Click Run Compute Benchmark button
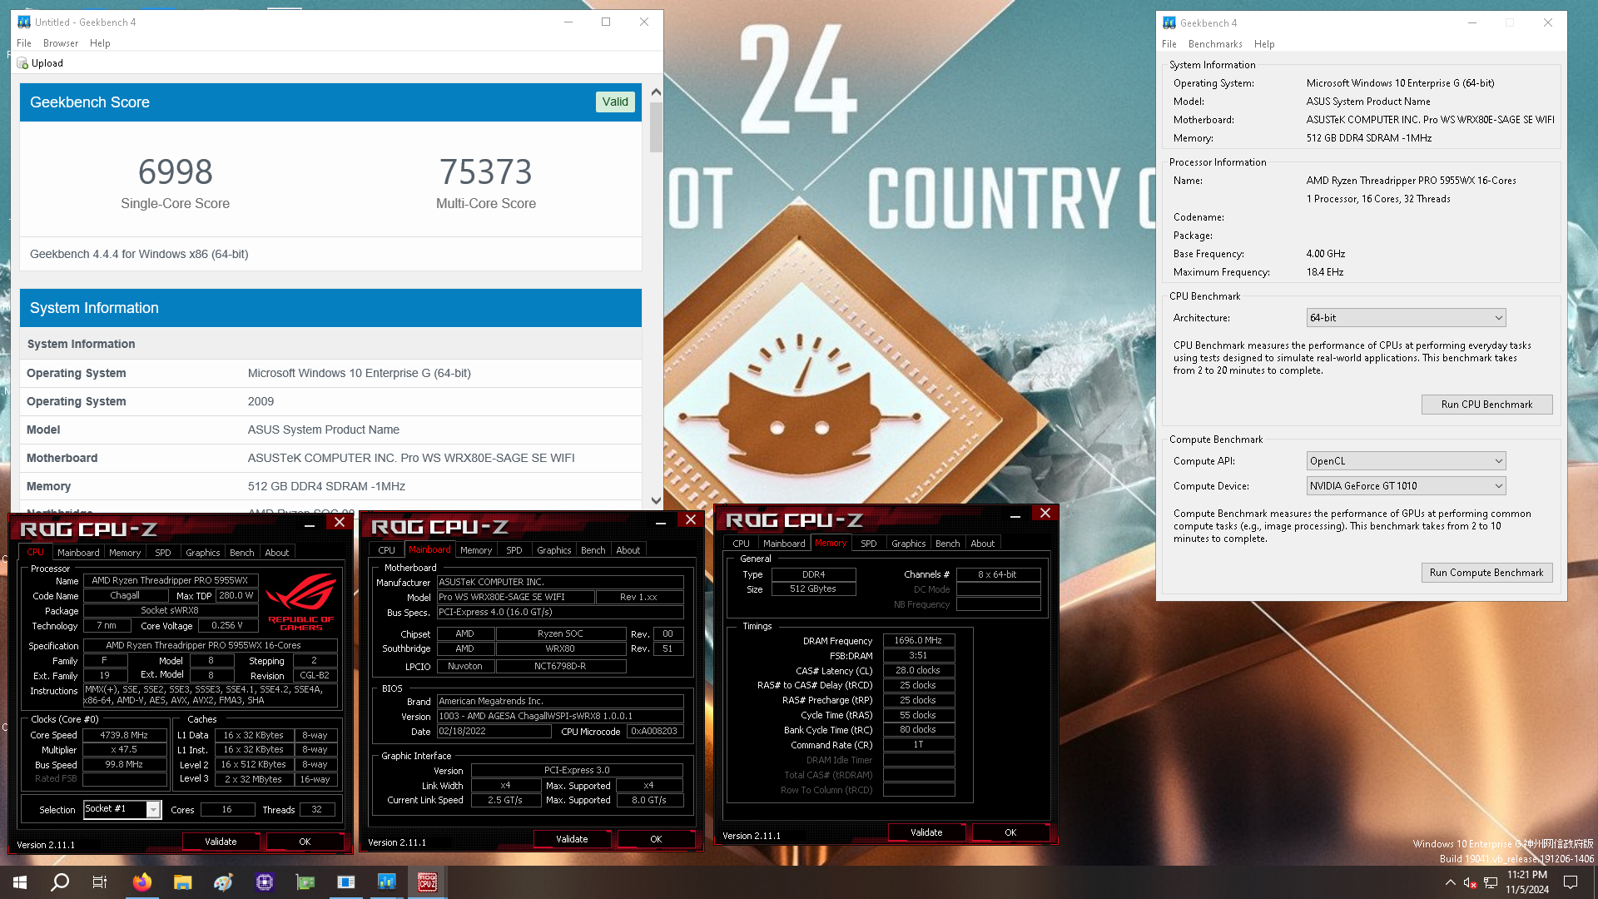Image resolution: width=1598 pixels, height=899 pixels. 1486,573
